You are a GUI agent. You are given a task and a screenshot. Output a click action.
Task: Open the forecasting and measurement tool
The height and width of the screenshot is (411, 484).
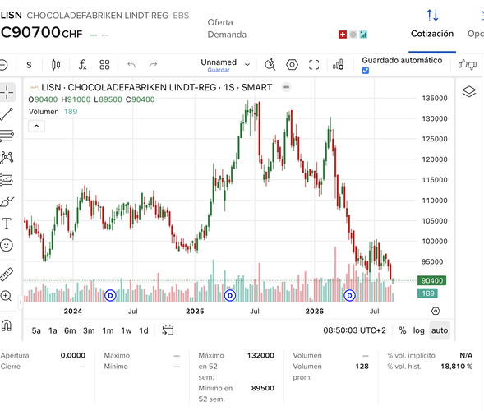pyautogui.click(x=7, y=179)
